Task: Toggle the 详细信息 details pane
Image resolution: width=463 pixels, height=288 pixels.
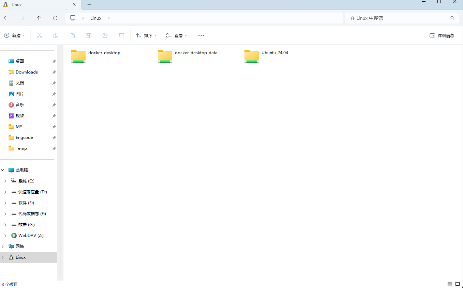Action: pos(442,35)
